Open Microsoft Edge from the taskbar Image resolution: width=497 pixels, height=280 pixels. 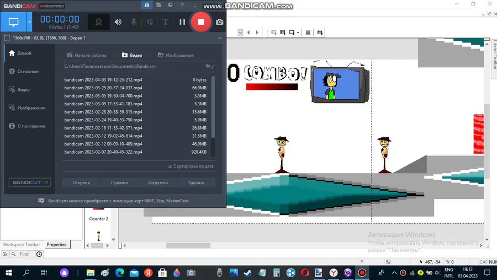[x=120, y=273]
